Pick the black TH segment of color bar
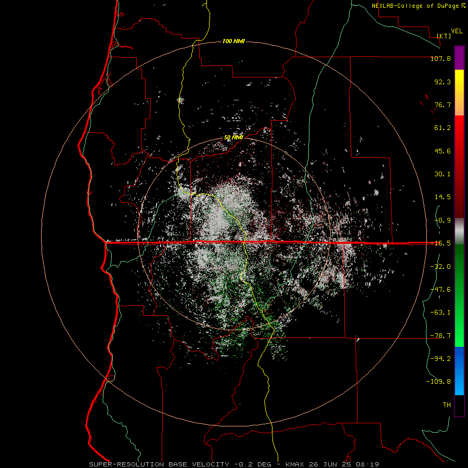 [x=459, y=406]
